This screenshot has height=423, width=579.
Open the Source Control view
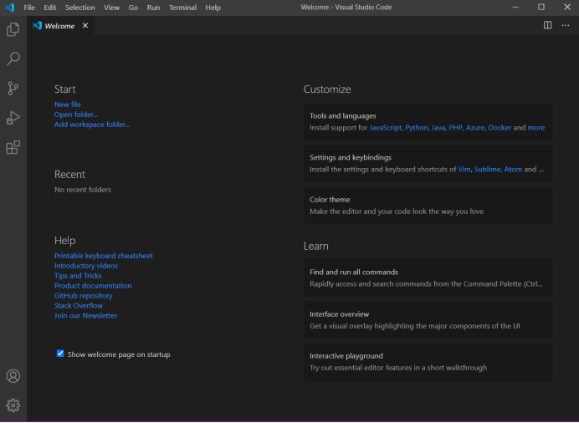[x=13, y=89]
